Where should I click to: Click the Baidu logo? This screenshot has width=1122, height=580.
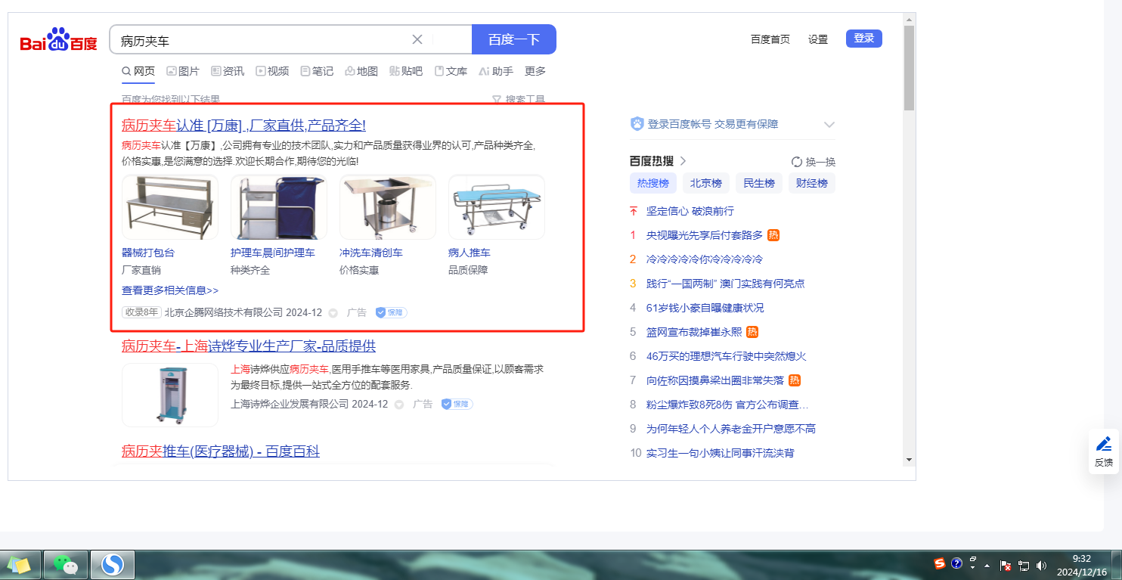[58, 40]
